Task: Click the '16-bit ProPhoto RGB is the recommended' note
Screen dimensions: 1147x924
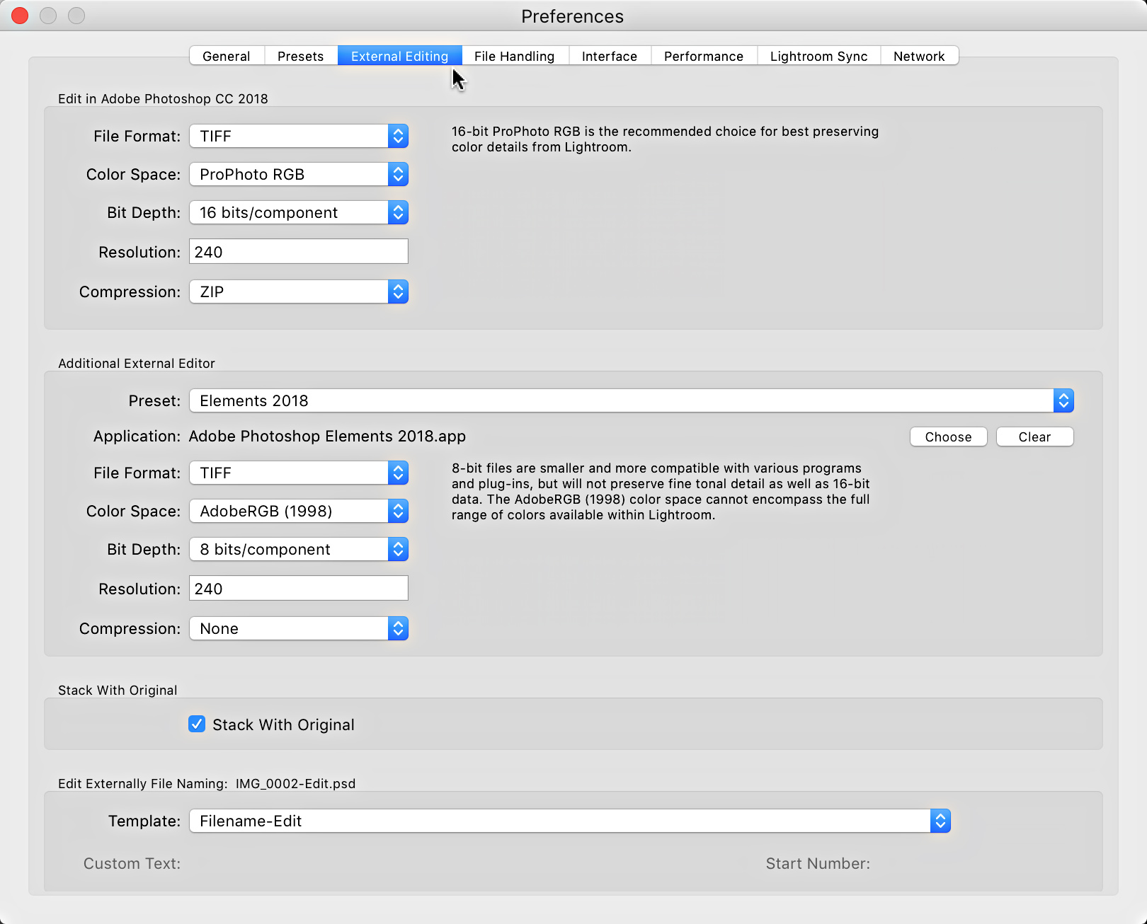Action: click(x=665, y=139)
